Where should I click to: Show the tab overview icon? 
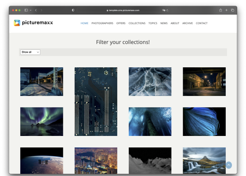click(232, 10)
